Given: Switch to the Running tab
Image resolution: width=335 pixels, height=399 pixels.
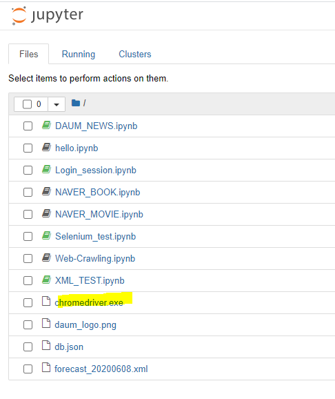Looking at the screenshot, I should coord(79,55).
